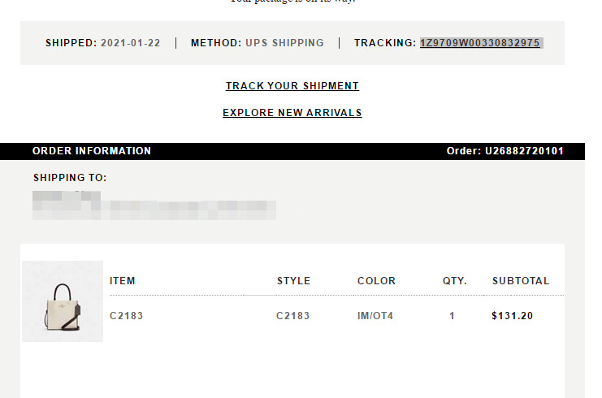Open the Explore New Arrivals link
Screen dimensions: 602x398
click(292, 113)
